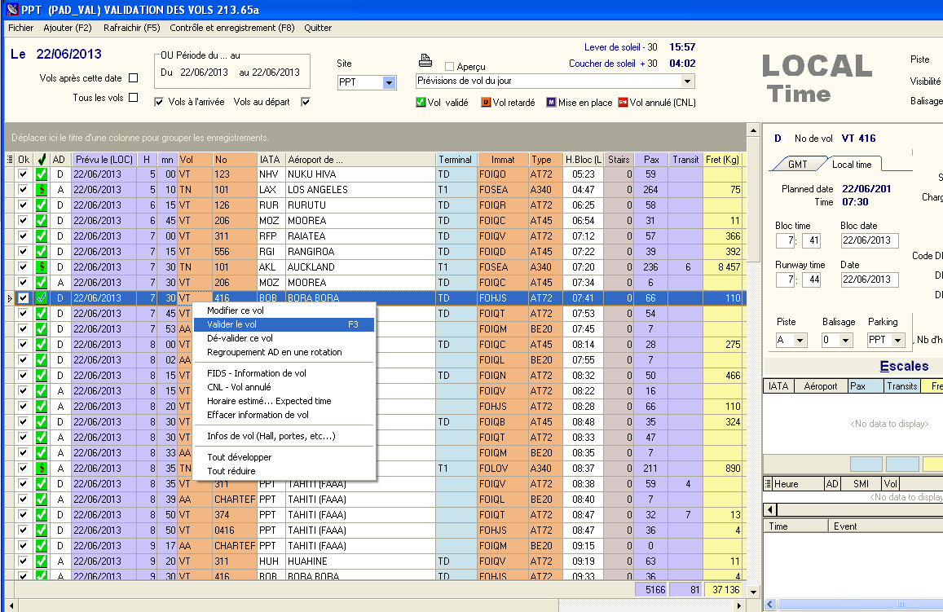Click the dollar status icon on the LOS ANGELES row
The width and height of the screenshot is (943, 612).
tap(41, 190)
